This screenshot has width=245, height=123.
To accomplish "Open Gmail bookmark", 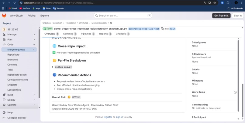I will point(13,8).
